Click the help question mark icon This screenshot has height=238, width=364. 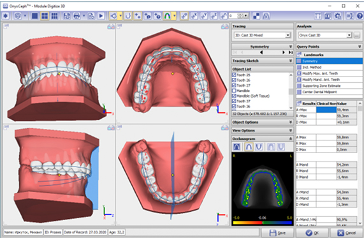pos(360,16)
